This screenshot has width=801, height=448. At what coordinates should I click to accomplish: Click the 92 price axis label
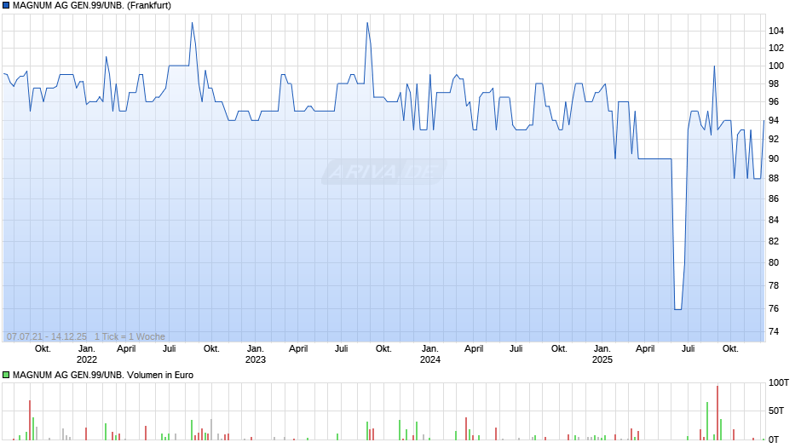(x=774, y=139)
